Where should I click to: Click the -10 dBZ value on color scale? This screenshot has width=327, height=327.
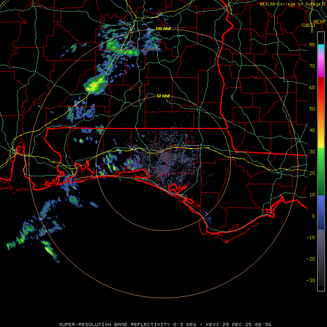pyautogui.click(x=311, y=237)
